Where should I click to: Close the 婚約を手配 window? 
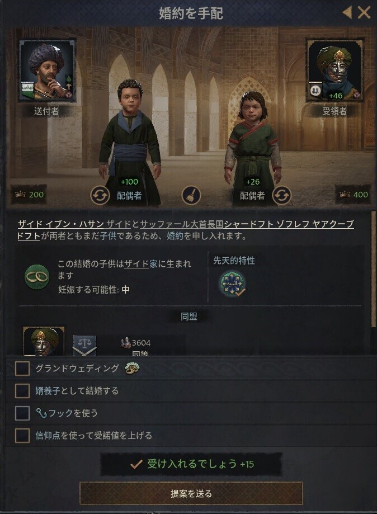[364, 13]
